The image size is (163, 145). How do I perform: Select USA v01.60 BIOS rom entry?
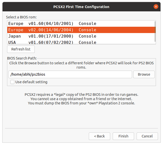tap(81, 42)
